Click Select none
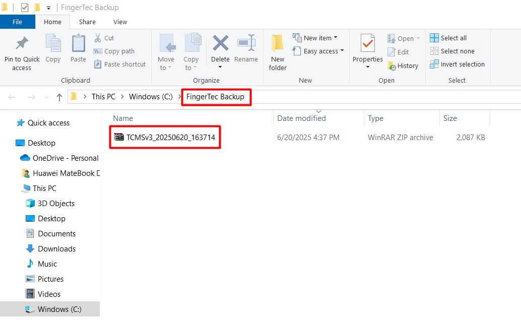 pyautogui.click(x=452, y=51)
